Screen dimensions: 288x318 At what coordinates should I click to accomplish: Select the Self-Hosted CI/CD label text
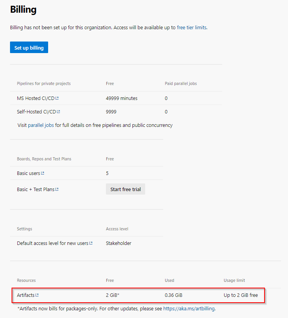click(x=36, y=112)
